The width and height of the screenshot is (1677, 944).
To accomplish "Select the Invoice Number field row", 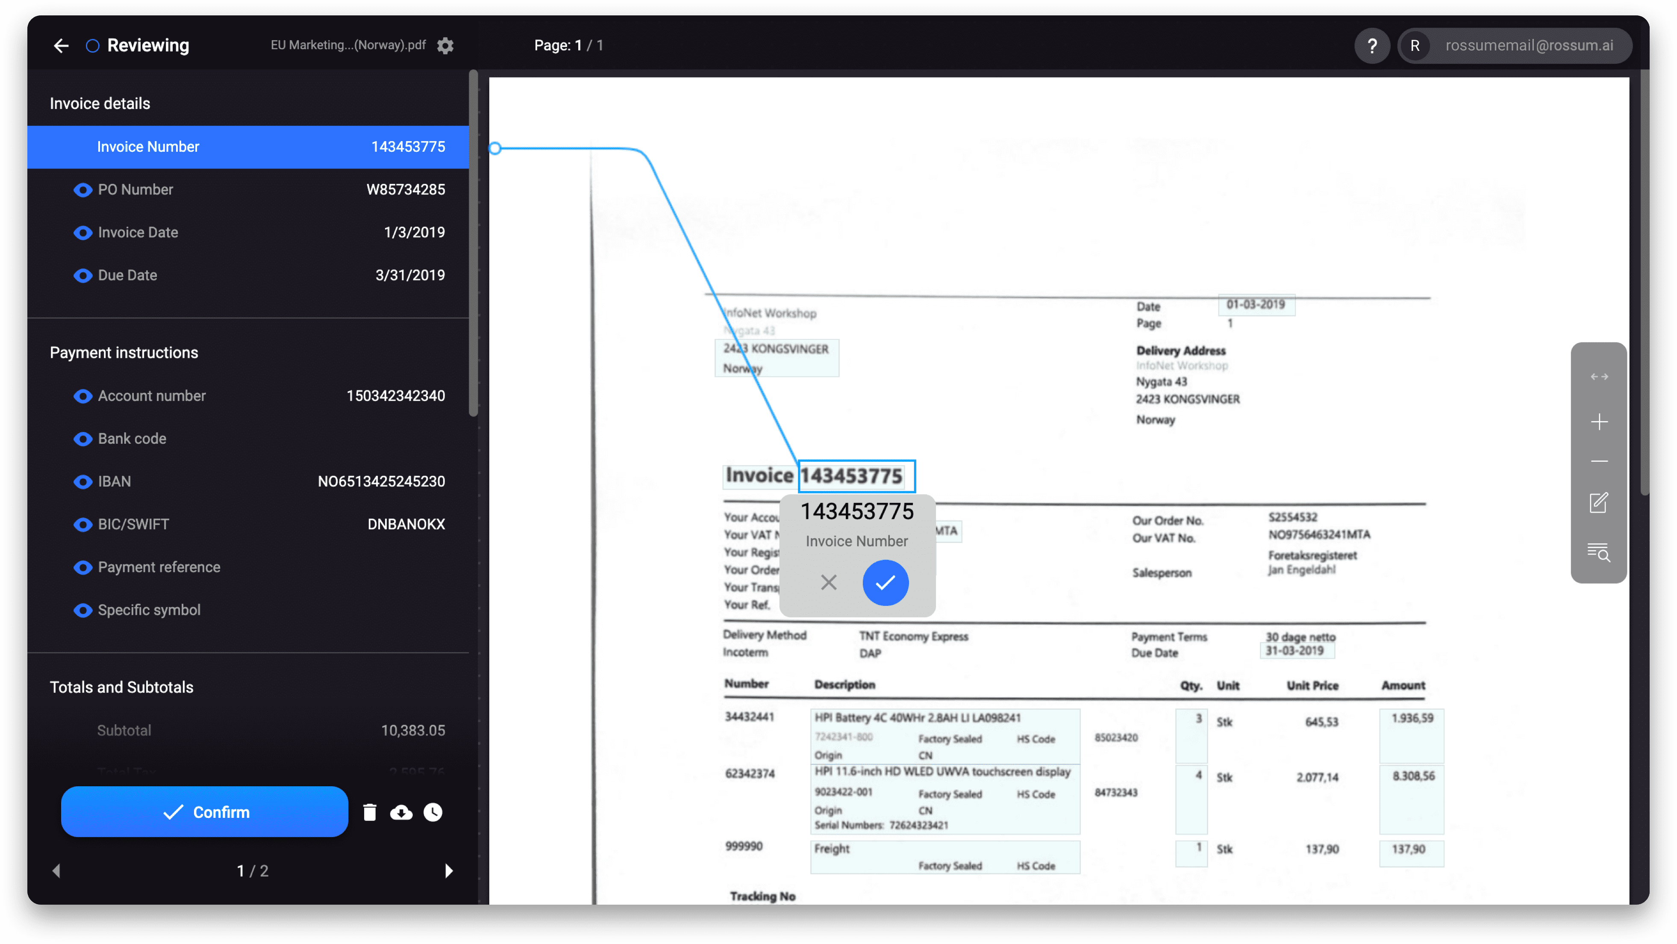I will (x=248, y=147).
